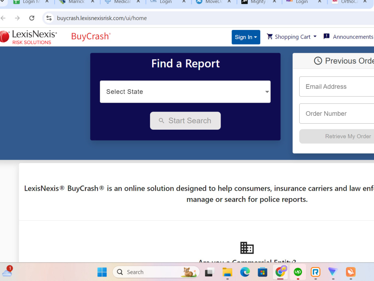This screenshot has width=374, height=281.
Task: Click the browser forward arrow
Action: click(17, 18)
